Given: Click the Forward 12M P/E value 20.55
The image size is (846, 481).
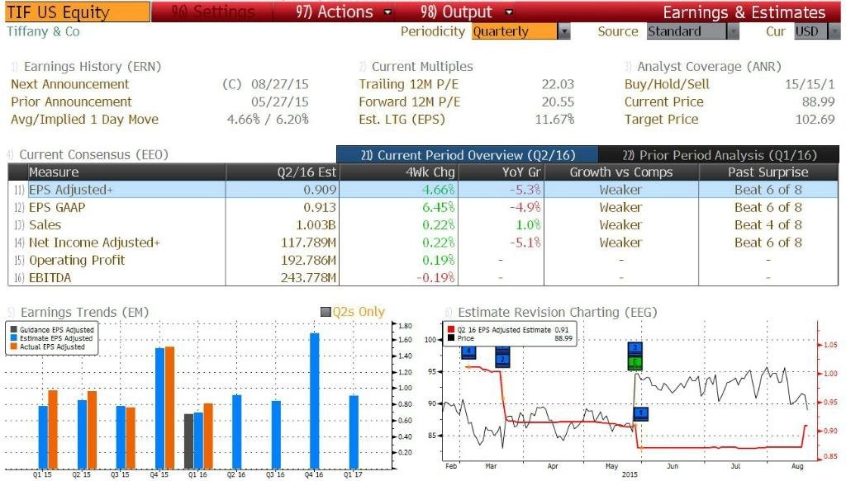Looking at the screenshot, I should click(558, 102).
